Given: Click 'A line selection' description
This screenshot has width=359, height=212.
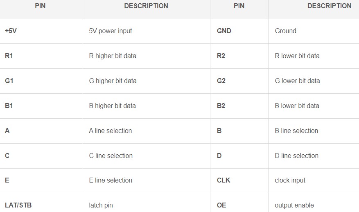Looking at the screenshot, I should coord(111,131).
